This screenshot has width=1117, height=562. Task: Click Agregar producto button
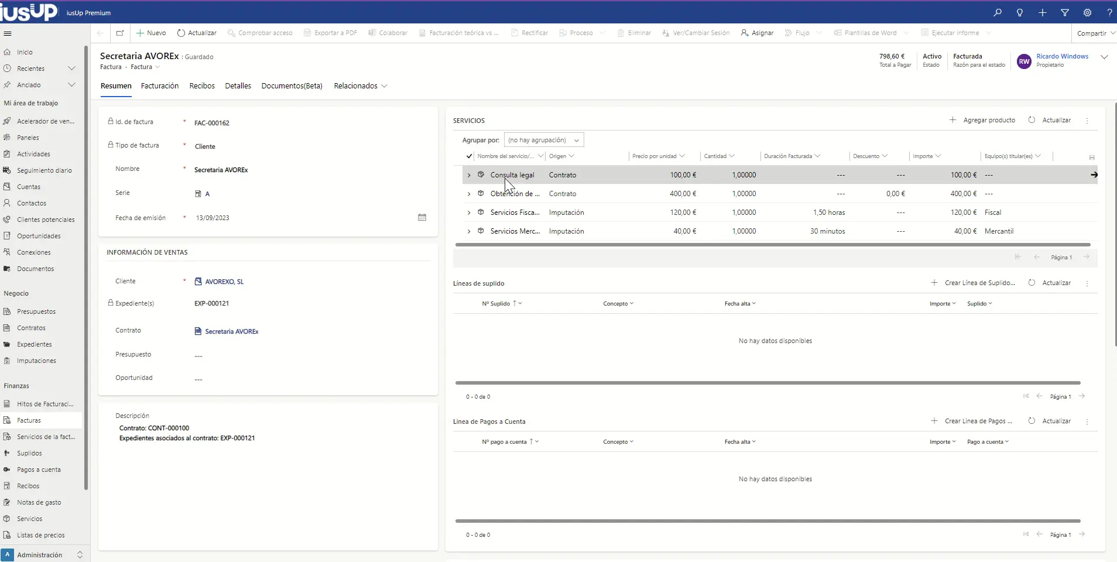[983, 120]
